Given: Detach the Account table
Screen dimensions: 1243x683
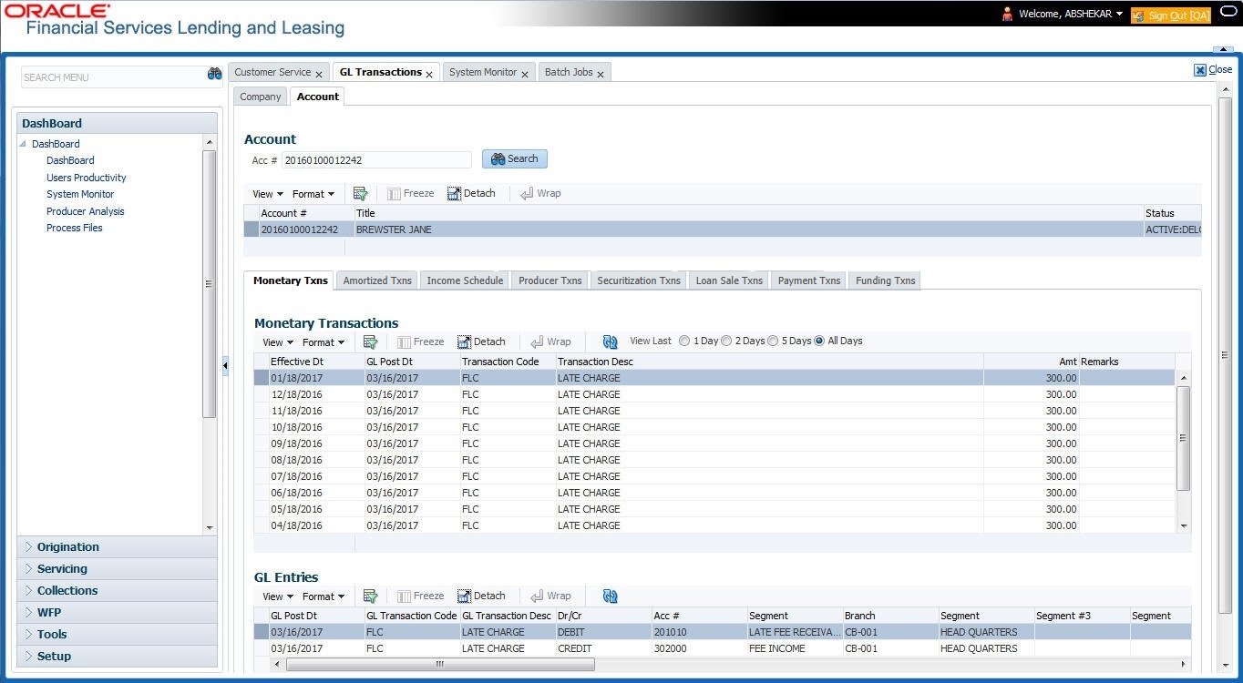Looking at the screenshot, I should [471, 193].
